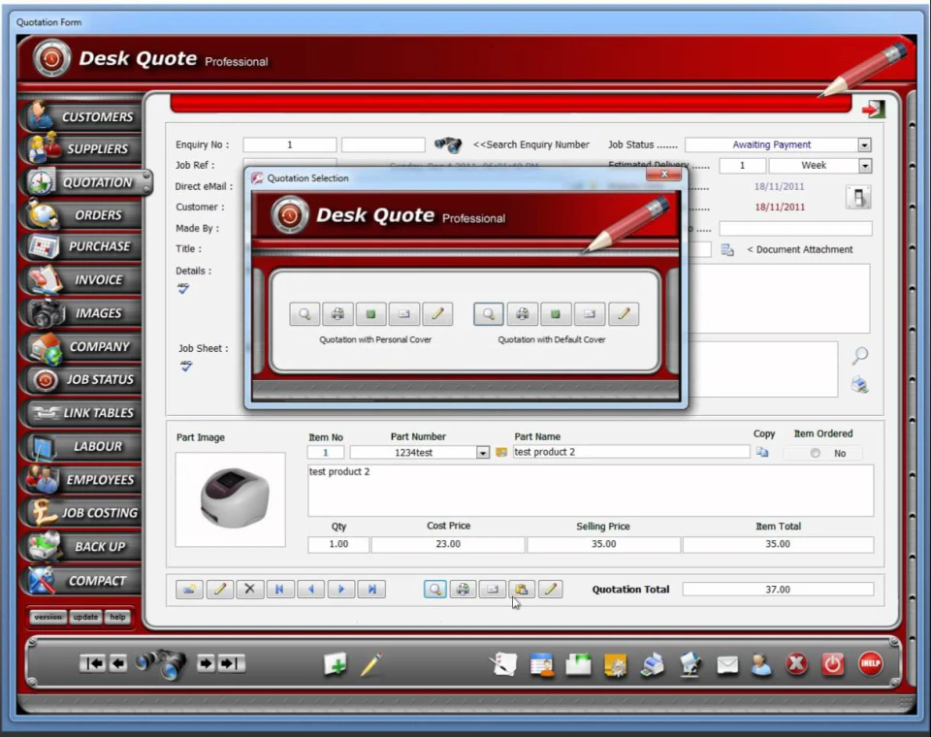Click delete item X button
931x737 pixels.
tap(250, 590)
